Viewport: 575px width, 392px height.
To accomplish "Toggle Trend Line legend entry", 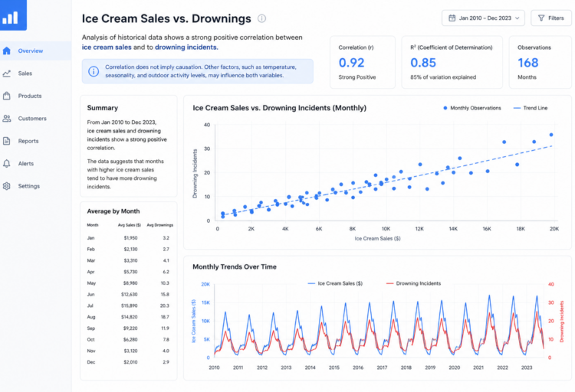I will click(531, 108).
